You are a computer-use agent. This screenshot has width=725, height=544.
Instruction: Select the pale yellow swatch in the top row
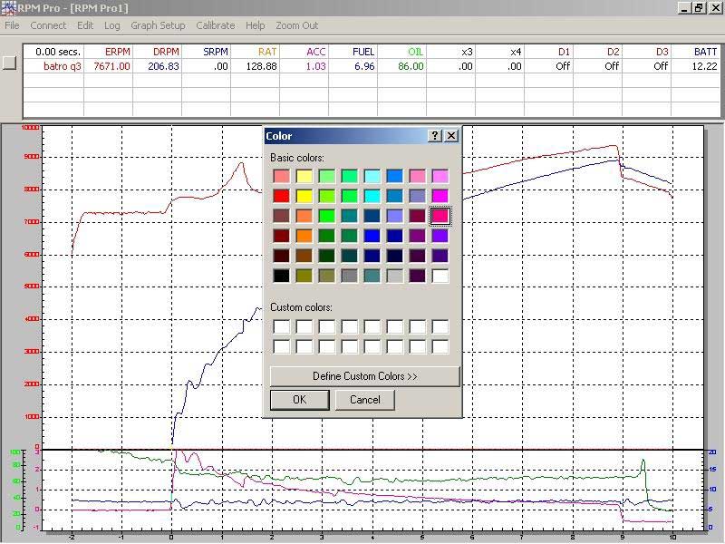(x=304, y=176)
